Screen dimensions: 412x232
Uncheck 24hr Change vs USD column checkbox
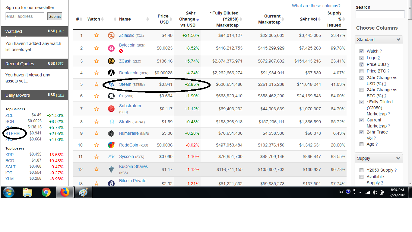(x=361, y=78)
